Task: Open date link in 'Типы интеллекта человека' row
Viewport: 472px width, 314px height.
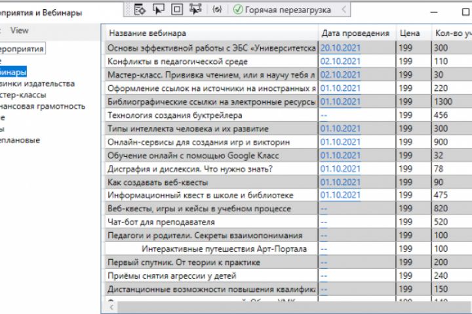Action: coord(340,129)
